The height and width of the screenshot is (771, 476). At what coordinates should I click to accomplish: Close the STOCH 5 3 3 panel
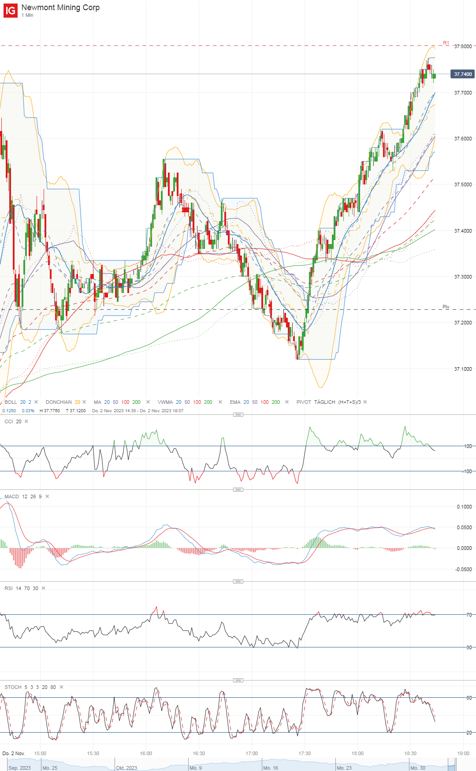[x=61, y=687]
